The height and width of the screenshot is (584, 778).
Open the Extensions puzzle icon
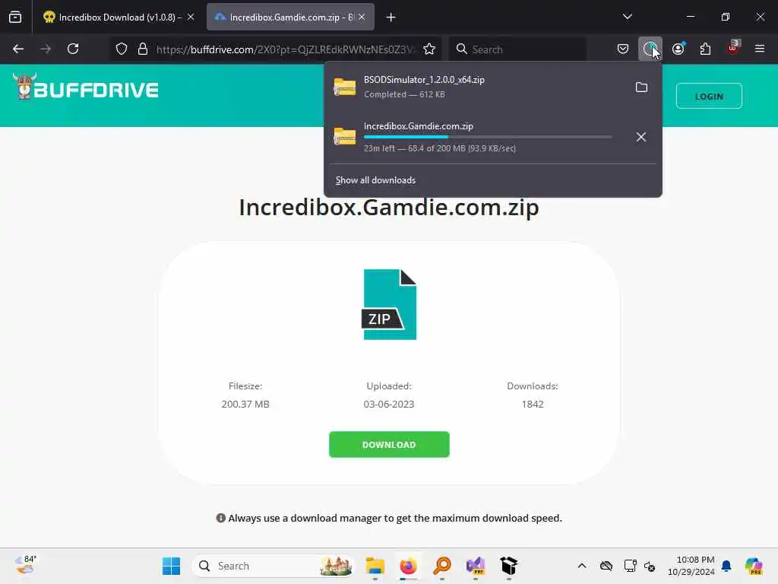705,49
